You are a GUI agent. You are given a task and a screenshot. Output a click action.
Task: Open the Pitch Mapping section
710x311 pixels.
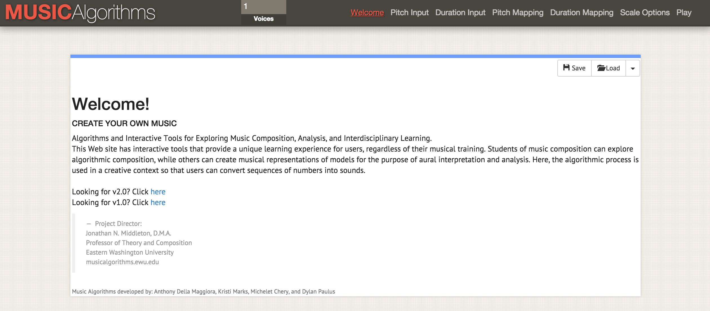518,12
